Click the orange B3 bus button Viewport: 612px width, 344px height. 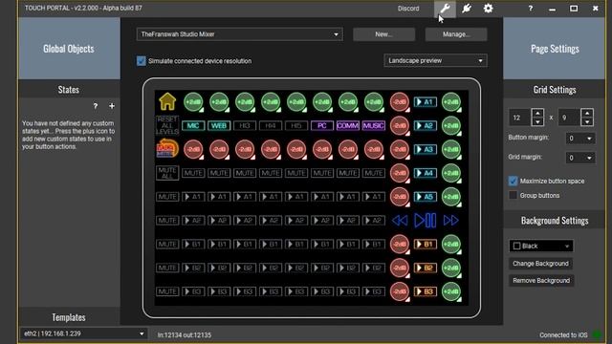[x=425, y=291]
